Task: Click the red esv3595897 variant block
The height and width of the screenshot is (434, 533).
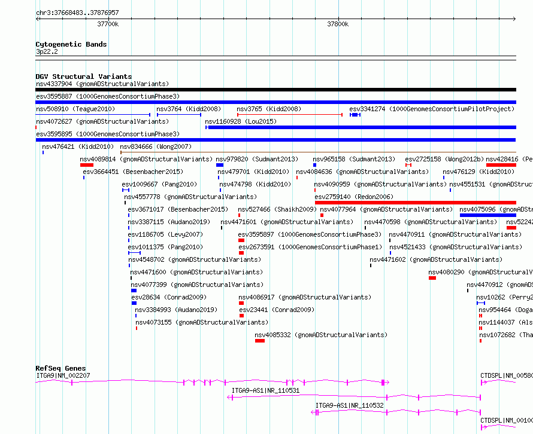Action: 241,240
